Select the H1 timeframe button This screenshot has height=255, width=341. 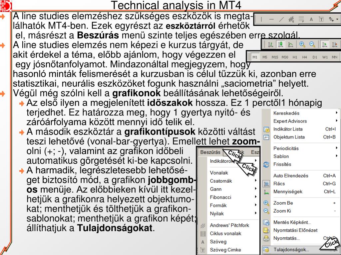(295, 57)
